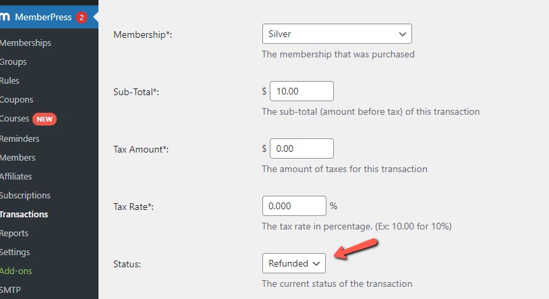
Task: Click the MemberPress logo icon
Action: [5, 17]
